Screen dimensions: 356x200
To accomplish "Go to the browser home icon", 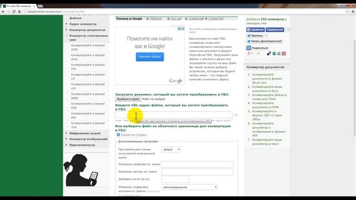I will [19, 12].
